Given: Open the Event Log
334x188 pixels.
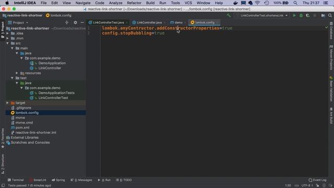Looking at the screenshot, I should coord(318,180).
